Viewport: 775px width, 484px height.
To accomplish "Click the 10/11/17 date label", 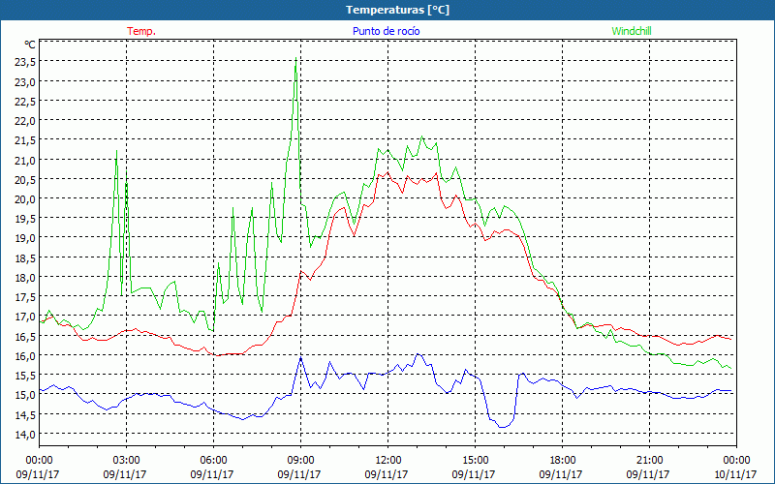I will [x=736, y=474].
